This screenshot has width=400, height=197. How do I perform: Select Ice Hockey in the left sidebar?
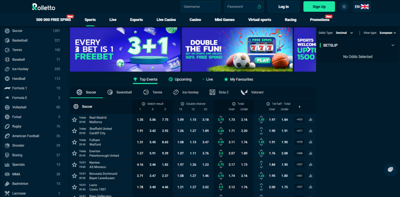(20, 69)
